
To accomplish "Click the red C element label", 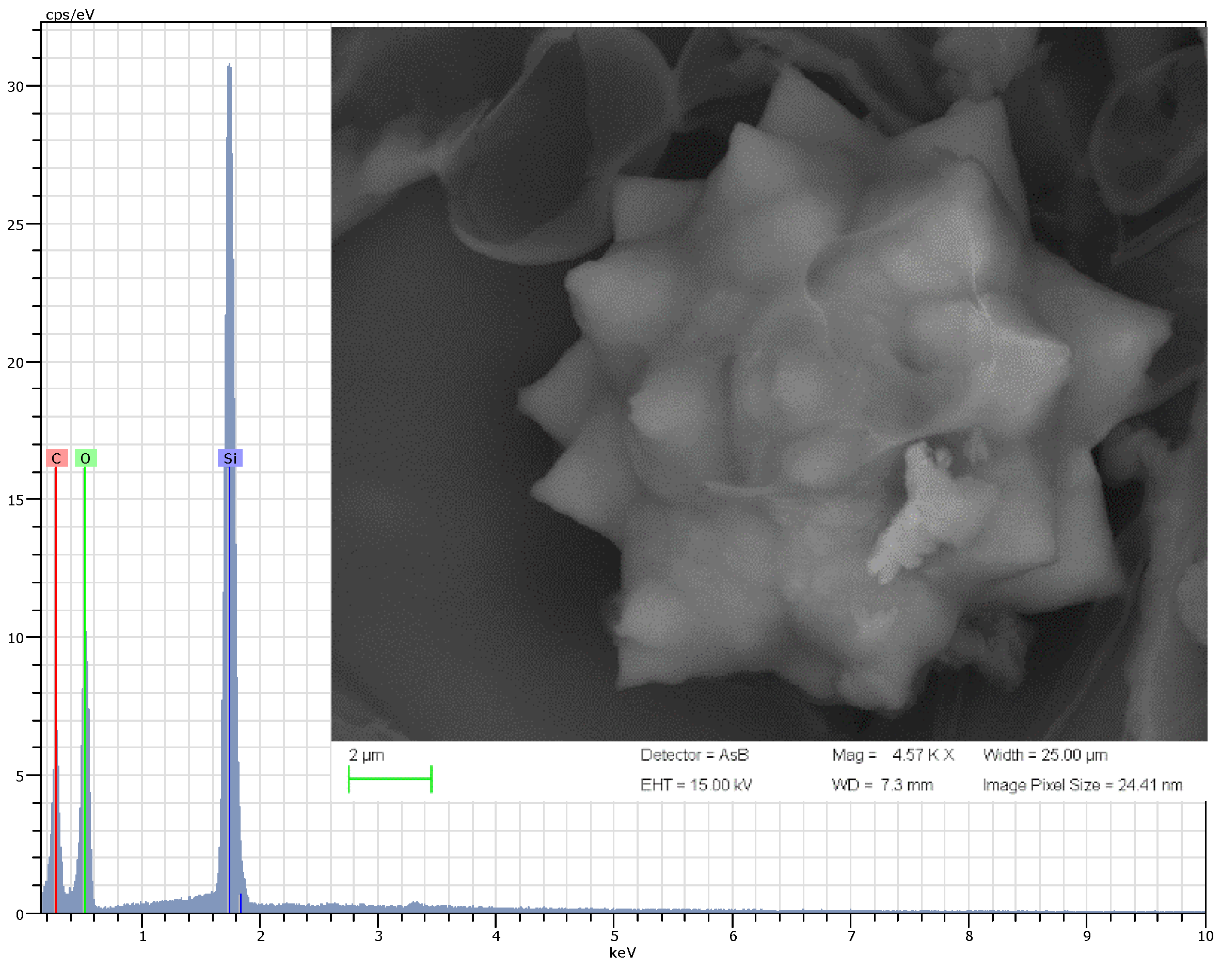I will pos(57,458).
